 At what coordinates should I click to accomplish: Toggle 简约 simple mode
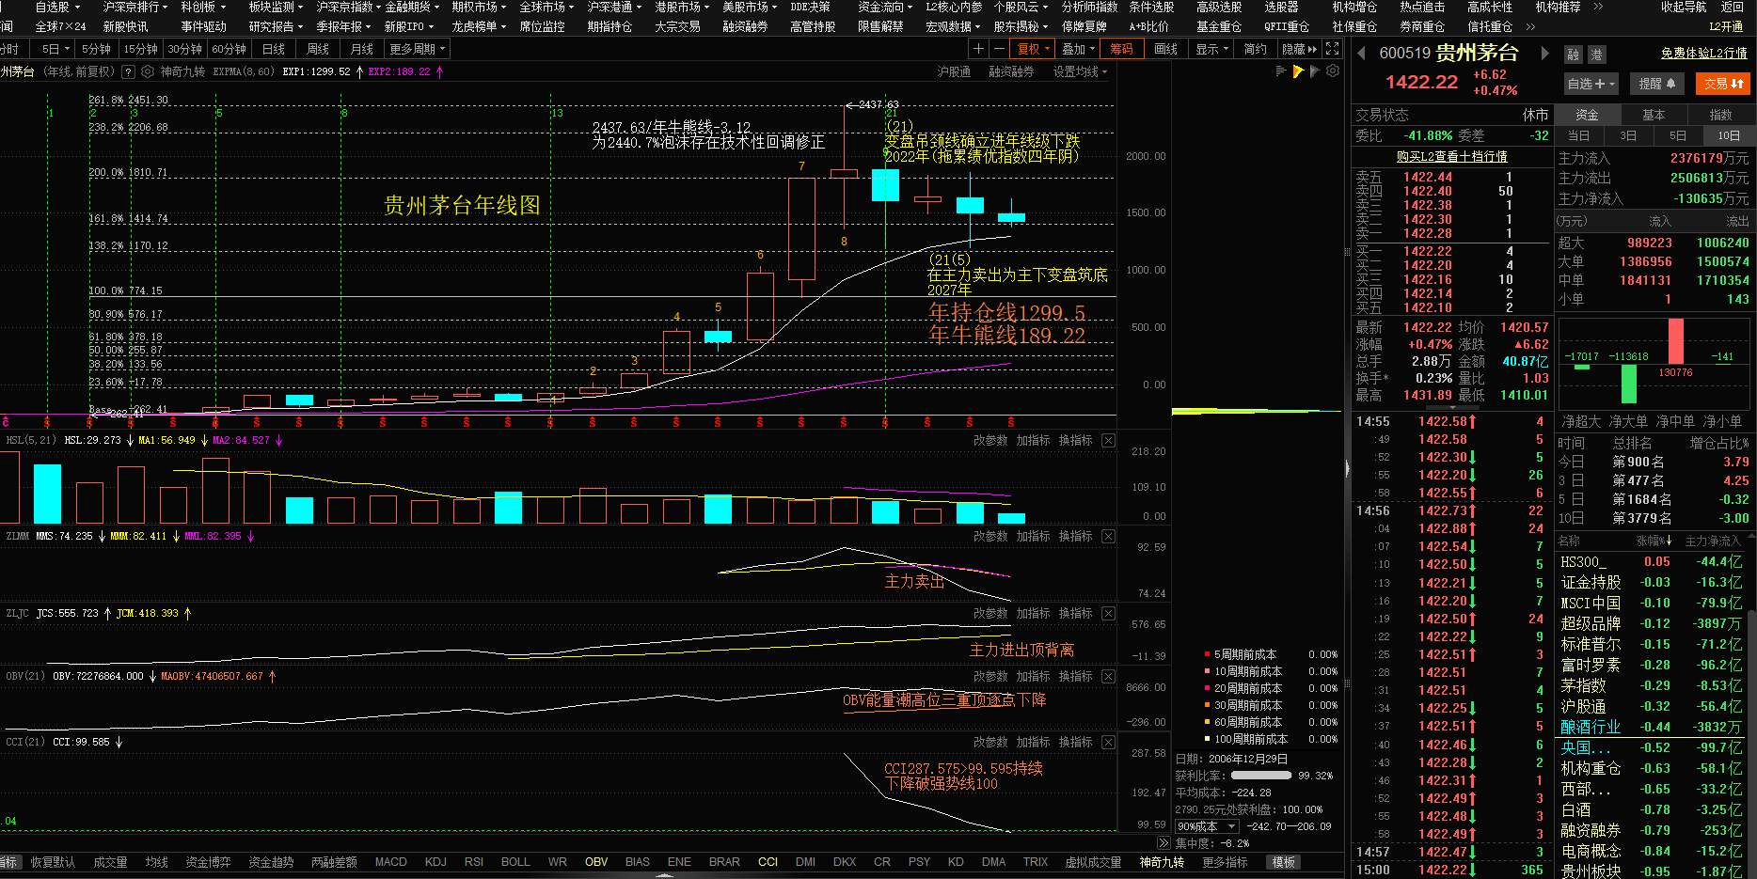coord(1255,49)
